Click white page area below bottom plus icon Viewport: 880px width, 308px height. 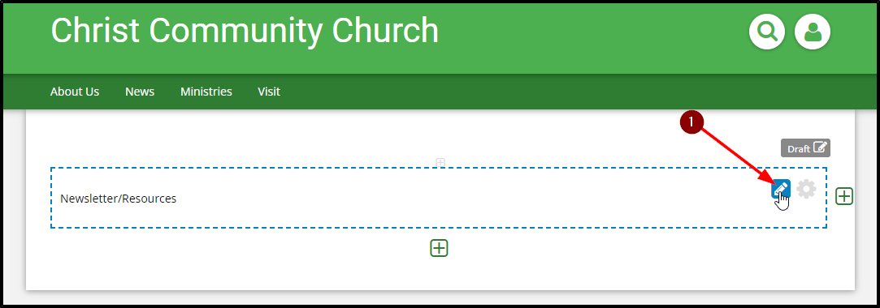[x=439, y=275]
